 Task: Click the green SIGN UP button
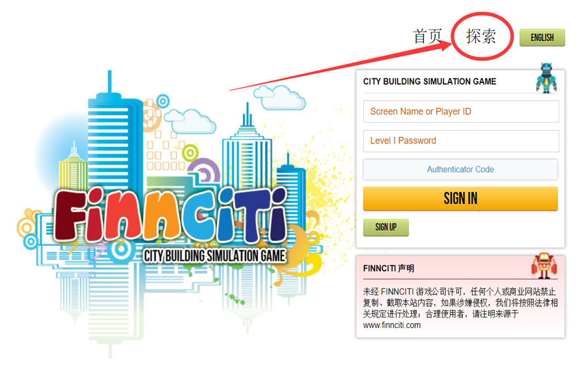[386, 228]
